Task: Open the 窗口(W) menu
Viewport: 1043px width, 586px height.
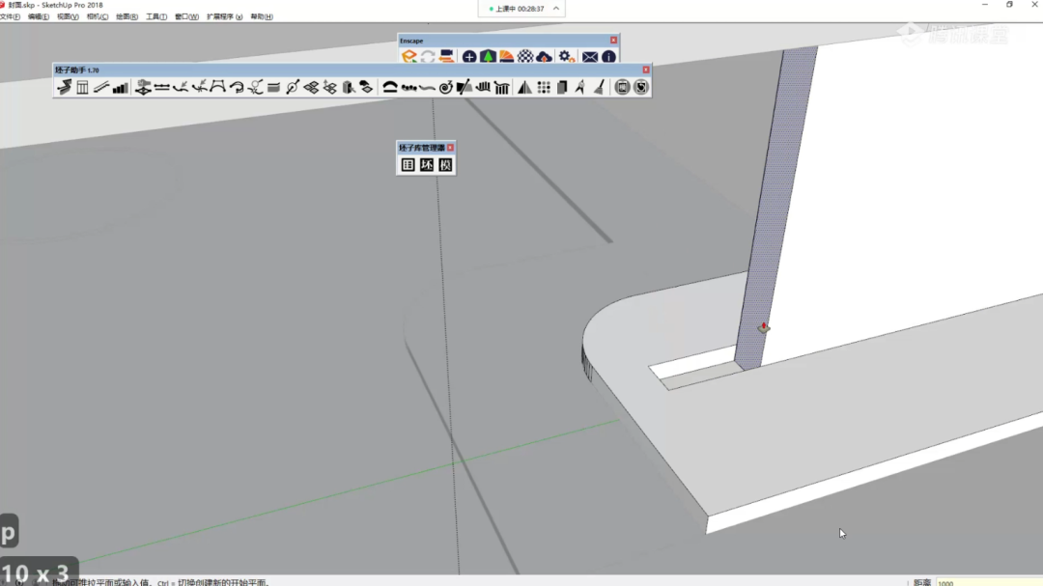Action: 187,16
